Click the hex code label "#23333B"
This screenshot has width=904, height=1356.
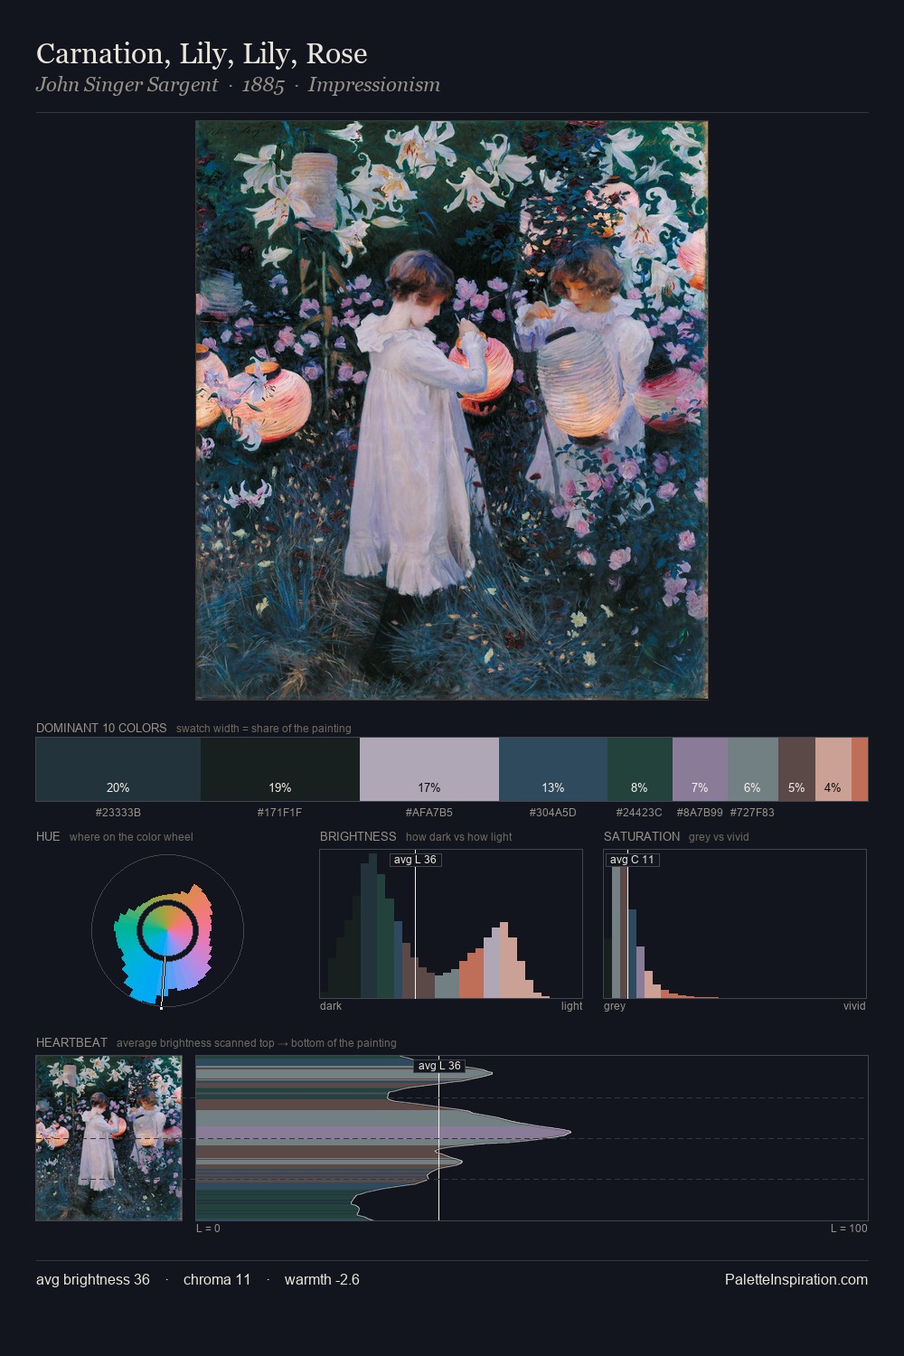pyautogui.click(x=118, y=813)
